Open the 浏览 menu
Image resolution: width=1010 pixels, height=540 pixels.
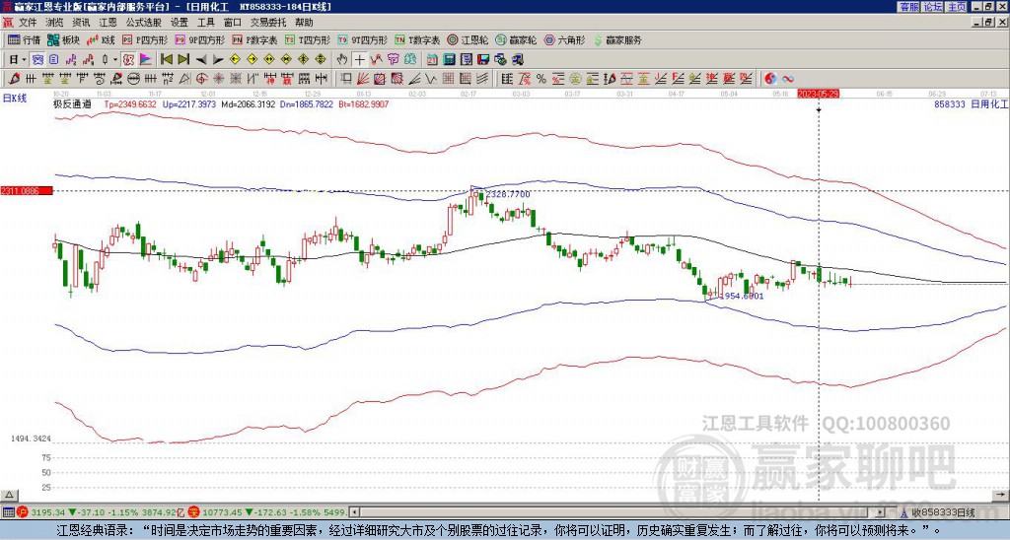click(x=54, y=23)
